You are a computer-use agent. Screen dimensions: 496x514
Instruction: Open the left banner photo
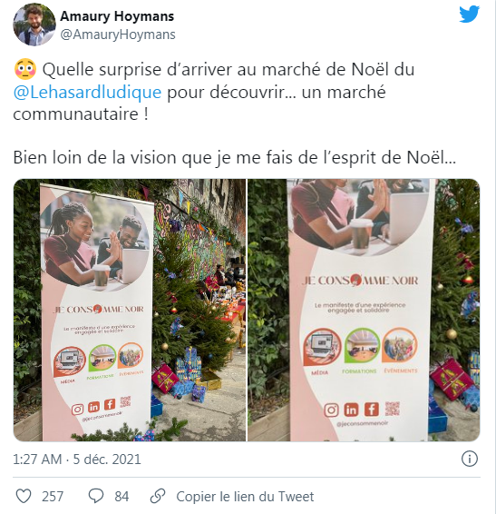tap(130, 310)
